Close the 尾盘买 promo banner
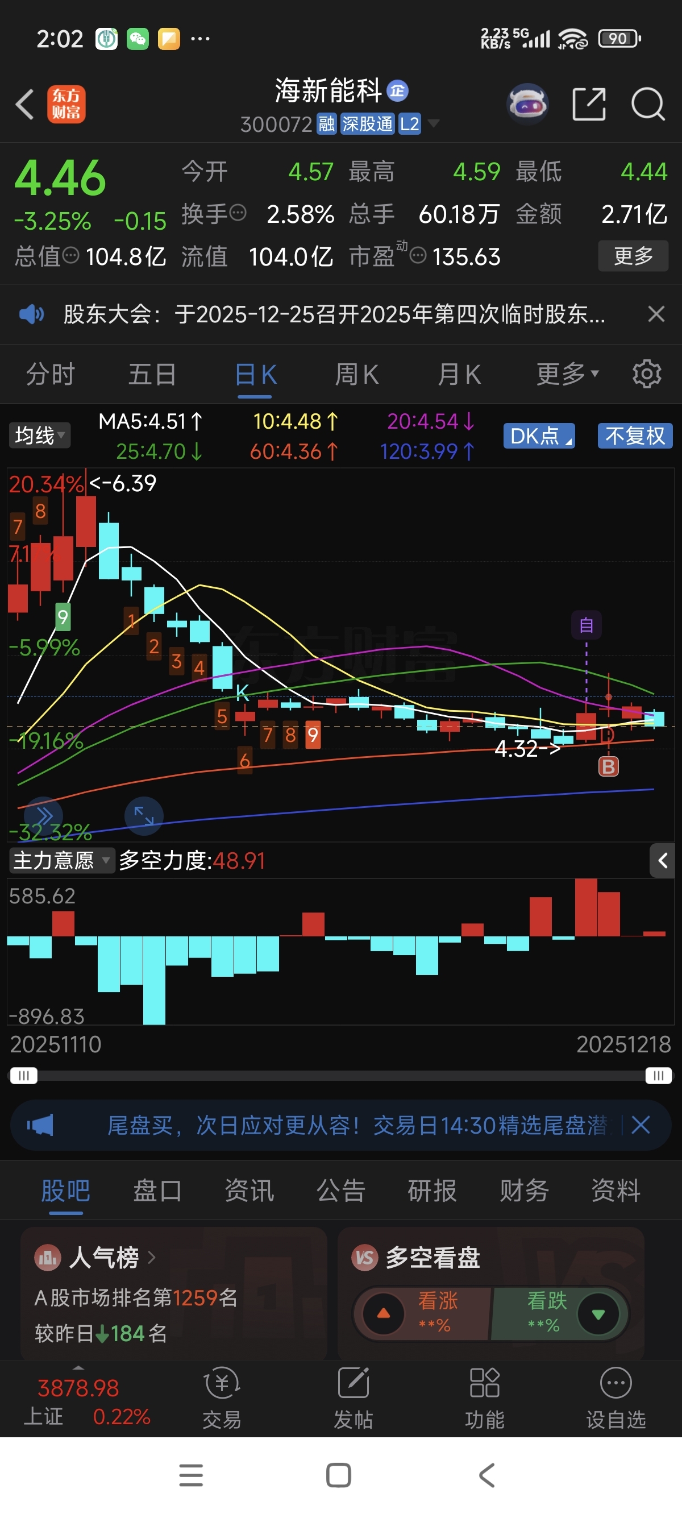This screenshot has height=1518, width=682. [641, 1125]
